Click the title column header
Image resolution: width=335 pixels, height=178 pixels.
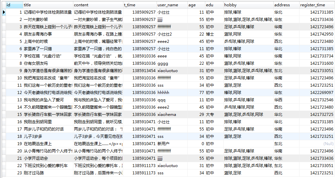coord(48,5)
